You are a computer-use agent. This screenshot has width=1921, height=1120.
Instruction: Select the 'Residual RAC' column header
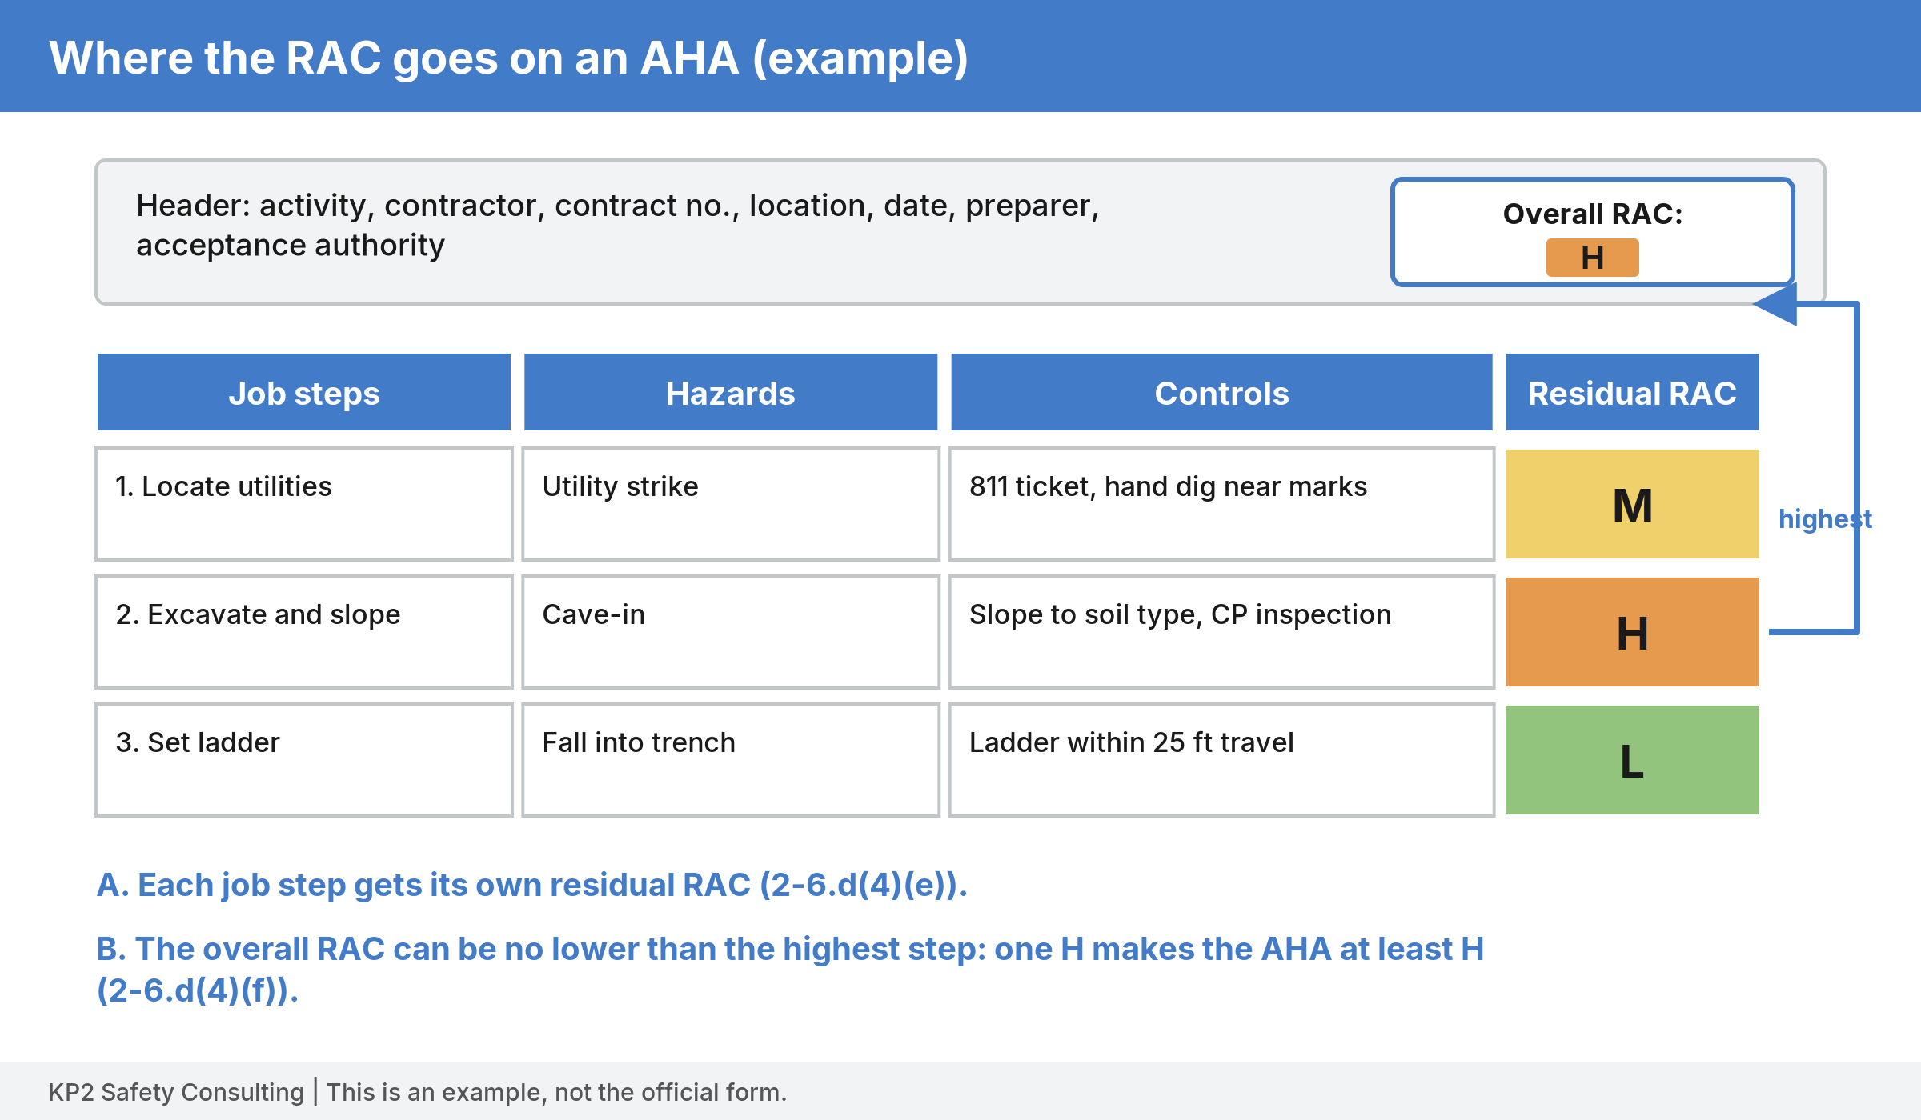pyautogui.click(x=1633, y=392)
